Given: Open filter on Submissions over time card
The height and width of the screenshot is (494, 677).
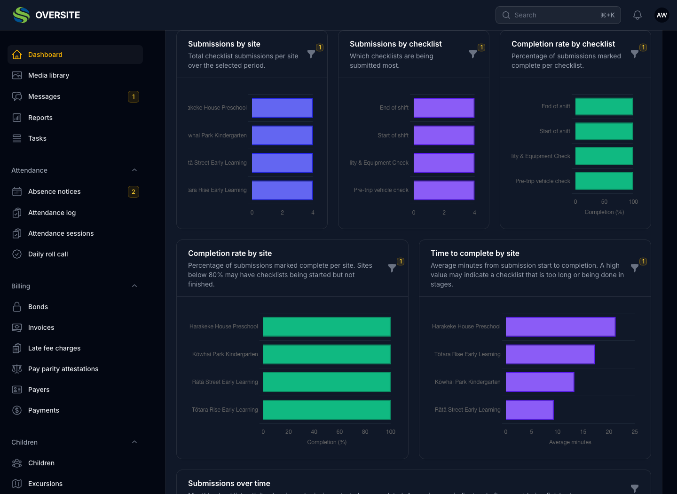Looking at the screenshot, I should click(x=635, y=489).
